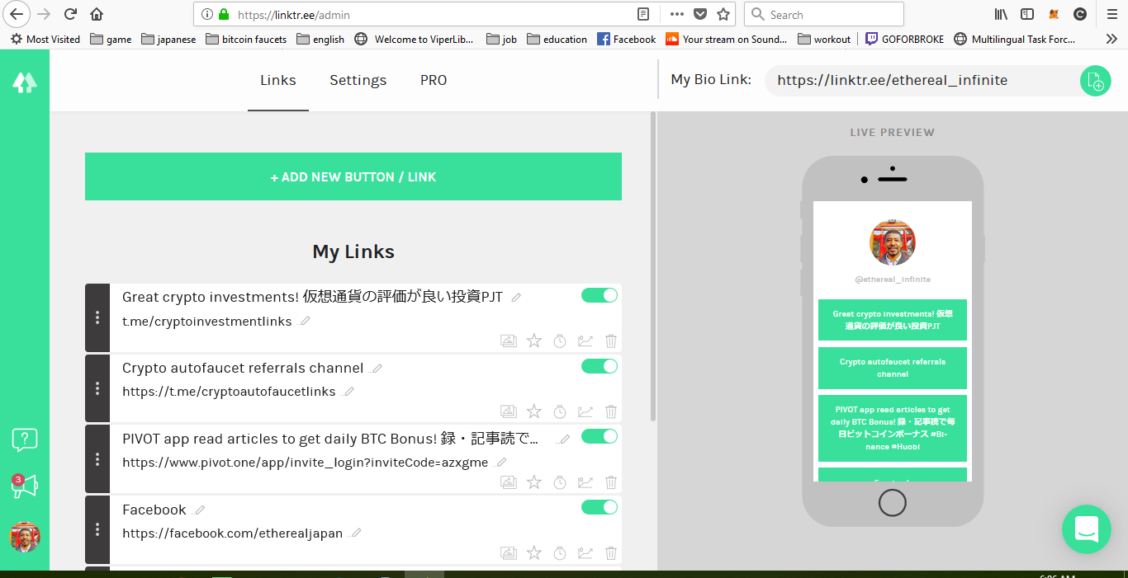This screenshot has width=1128, height=578.
Task: Edit Crypto autofaucet referrals channel title
Action: 377,369
